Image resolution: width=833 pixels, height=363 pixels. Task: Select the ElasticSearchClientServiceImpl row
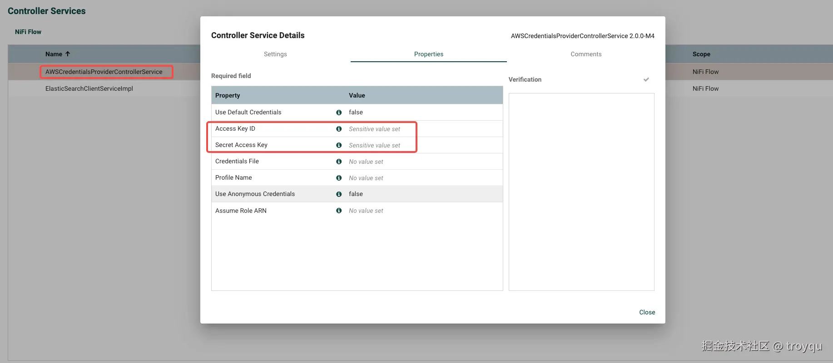[89, 88]
